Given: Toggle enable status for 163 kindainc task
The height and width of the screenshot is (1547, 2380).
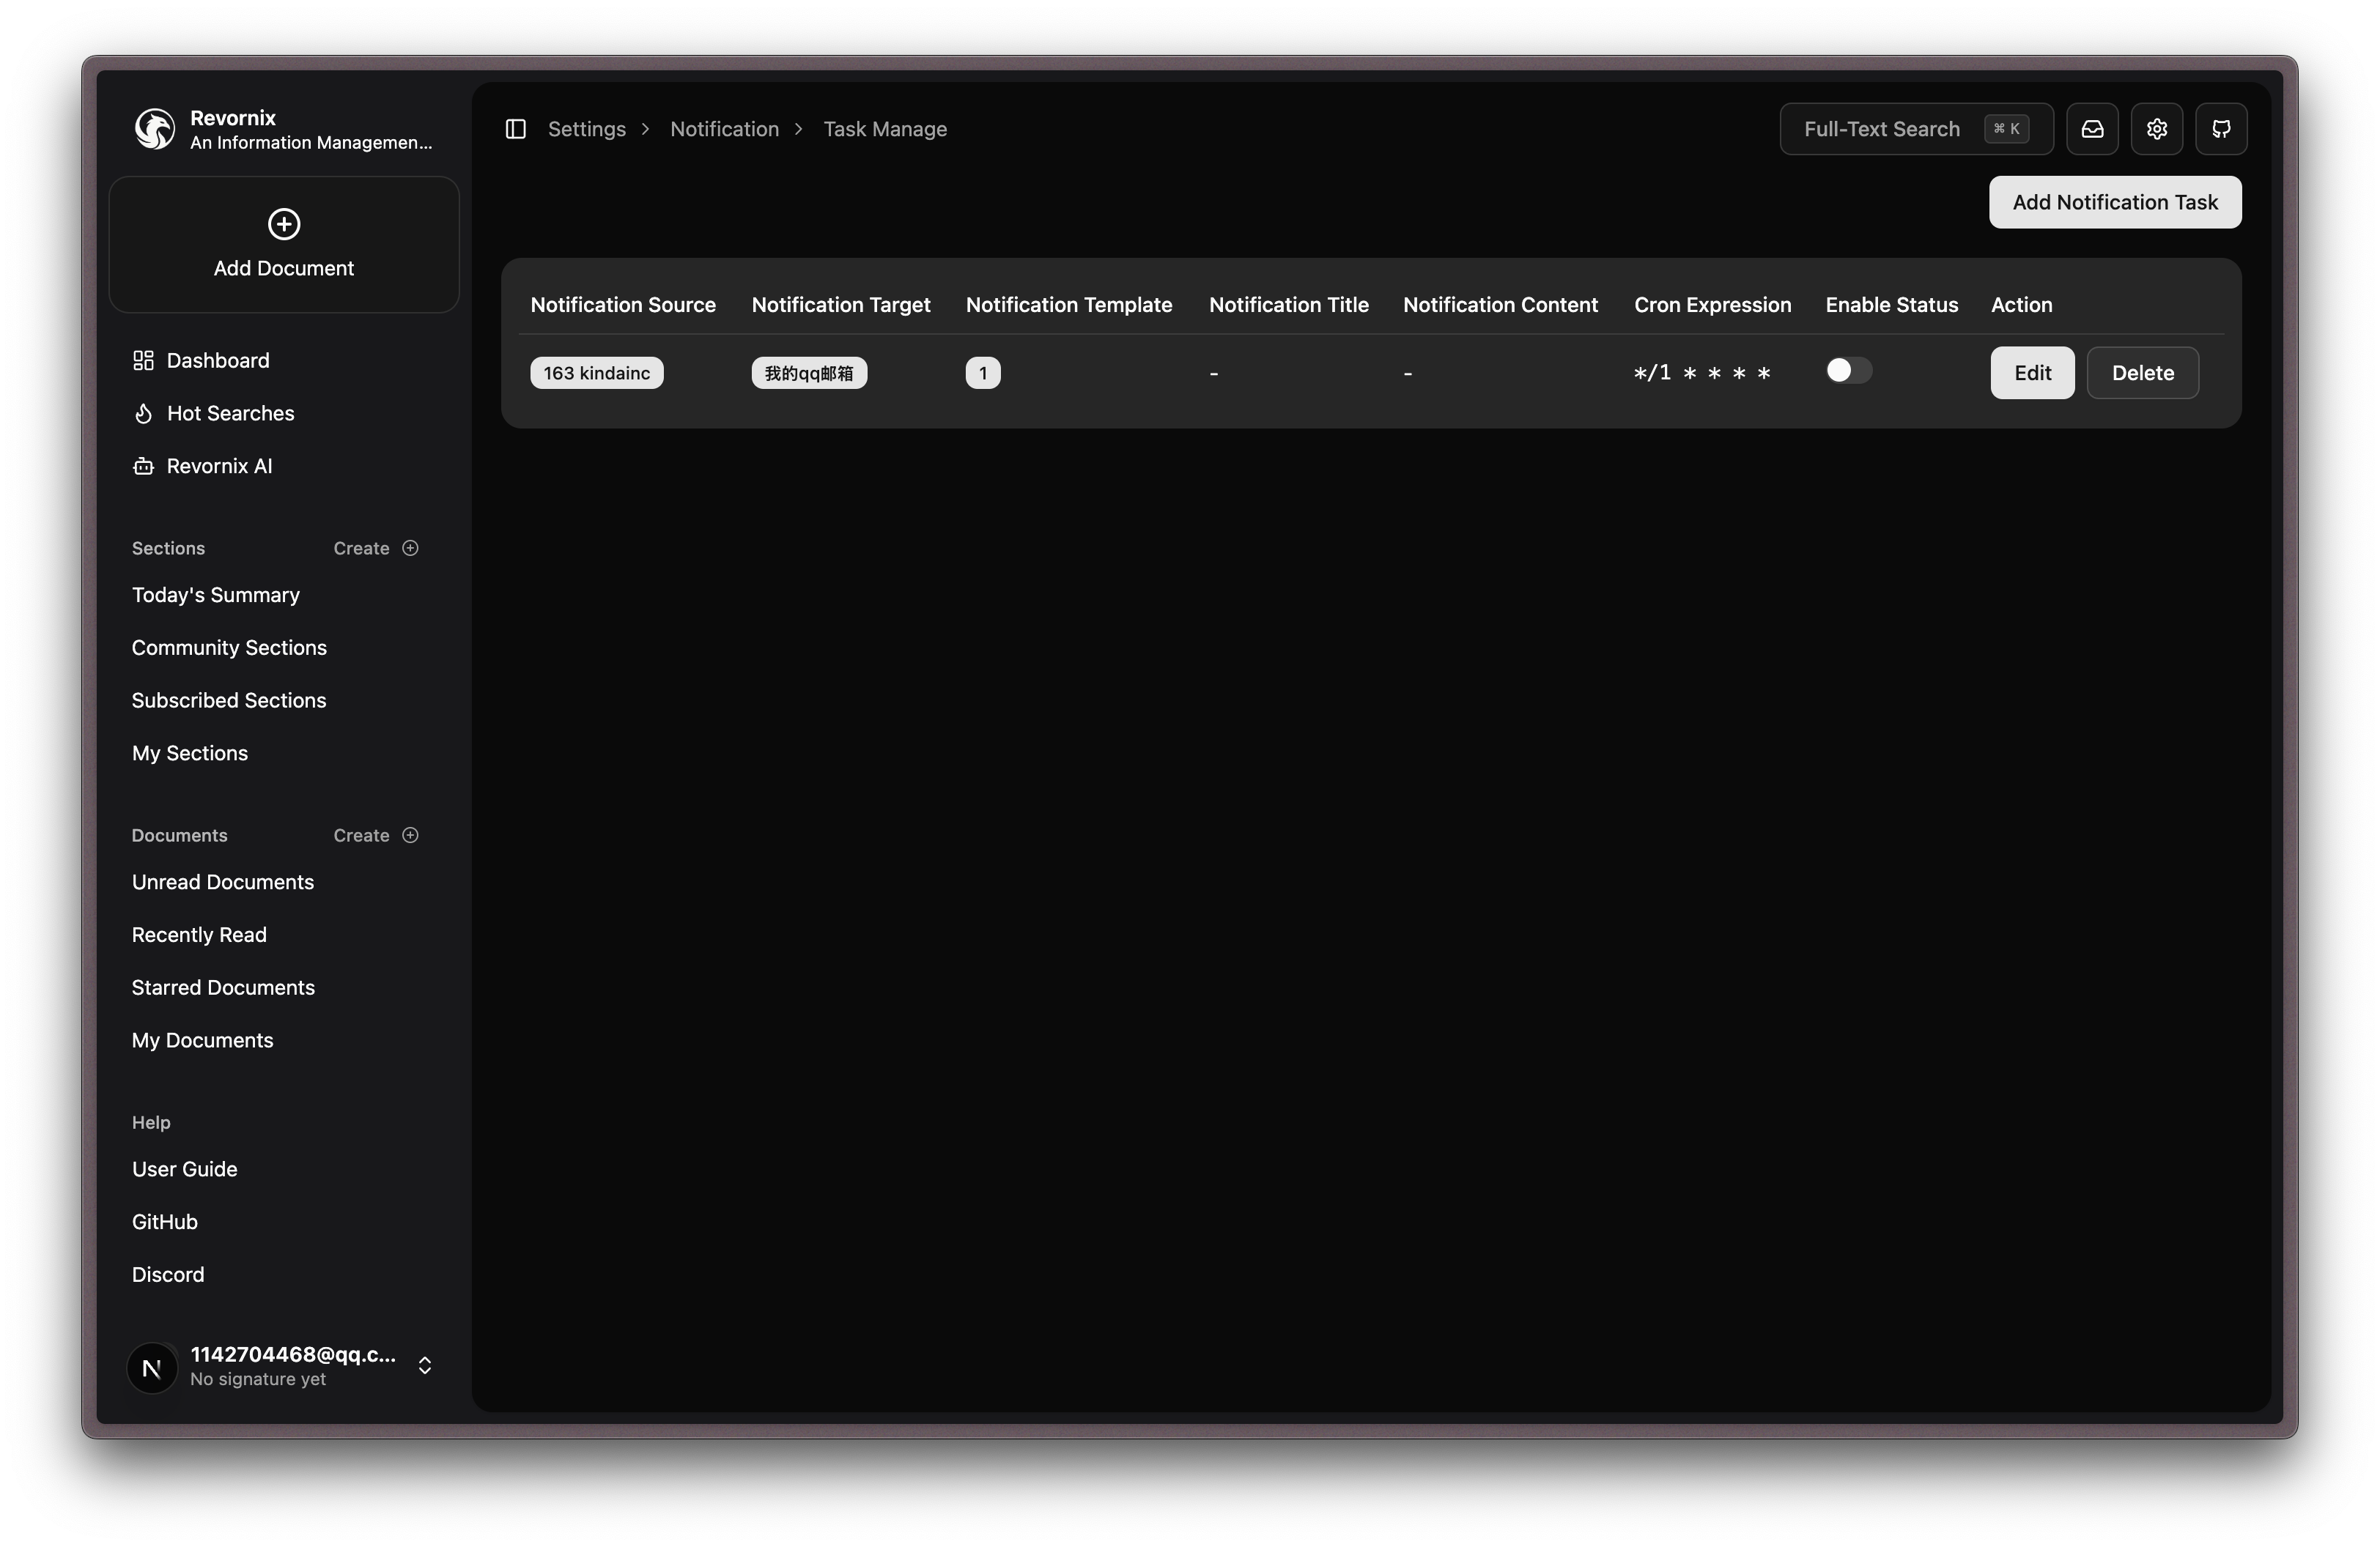Looking at the screenshot, I should (1848, 371).
